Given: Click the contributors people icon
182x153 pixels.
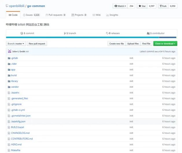Looking at the screenshot, I should point(148,33).
